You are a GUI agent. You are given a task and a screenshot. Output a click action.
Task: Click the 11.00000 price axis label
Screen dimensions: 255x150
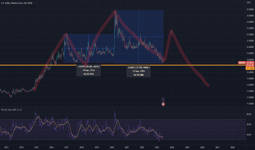tap(250, 104)
